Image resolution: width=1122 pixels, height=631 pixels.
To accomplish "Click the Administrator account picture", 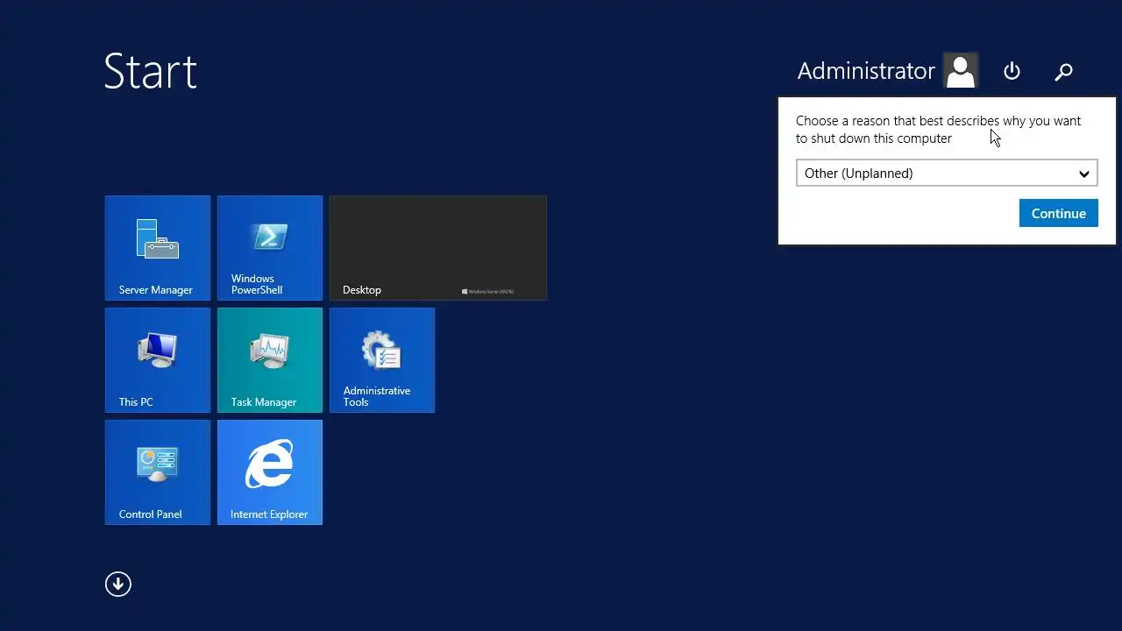I will pos(961,71).
